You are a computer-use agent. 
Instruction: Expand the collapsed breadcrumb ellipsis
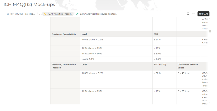pos(40,14)
